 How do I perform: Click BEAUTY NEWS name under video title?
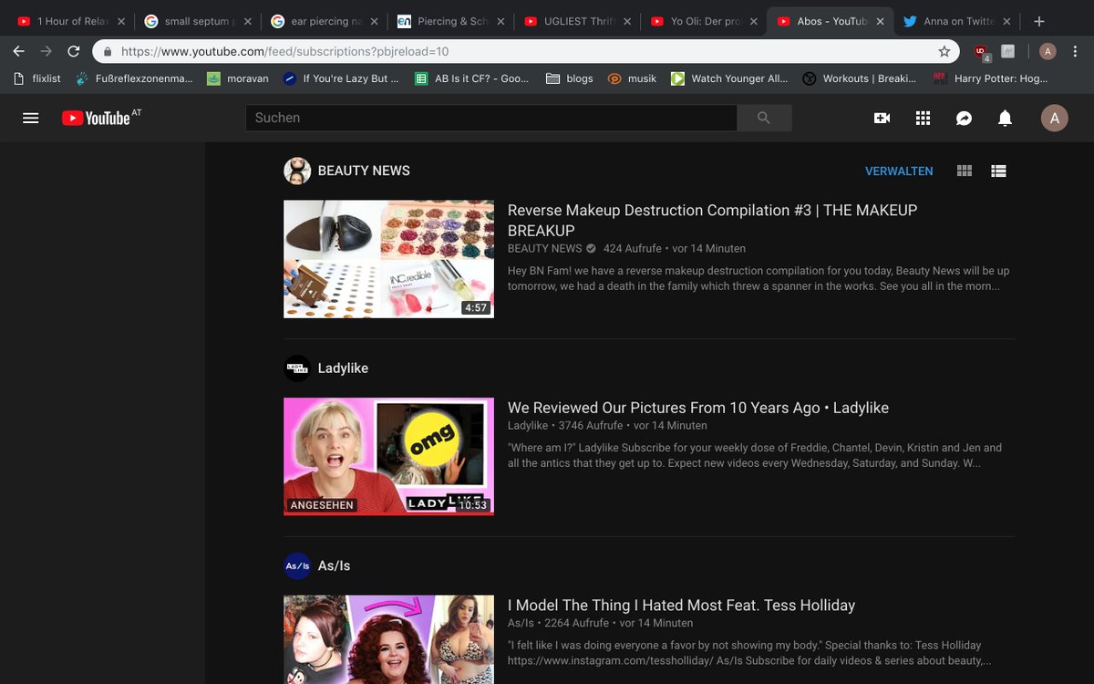coord(545,248)
